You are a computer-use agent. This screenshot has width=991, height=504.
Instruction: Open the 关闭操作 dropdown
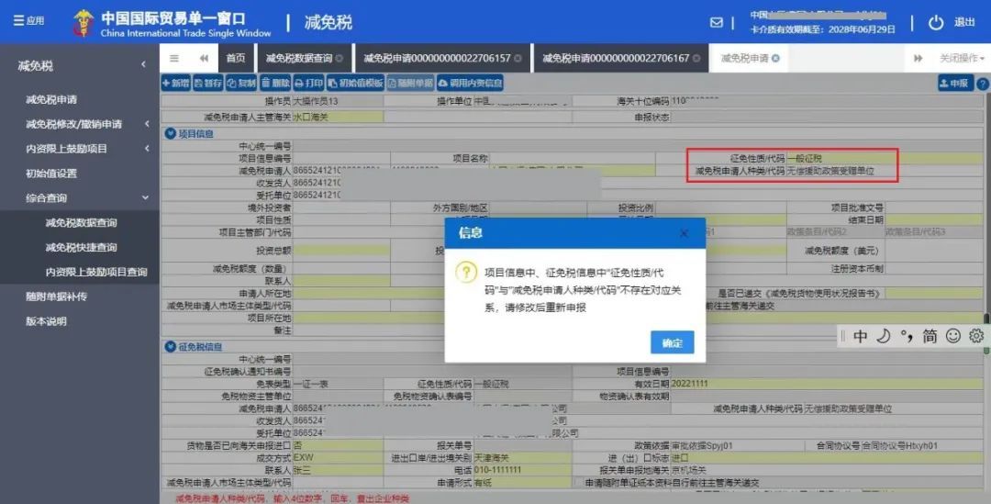(x=962, y=58)
